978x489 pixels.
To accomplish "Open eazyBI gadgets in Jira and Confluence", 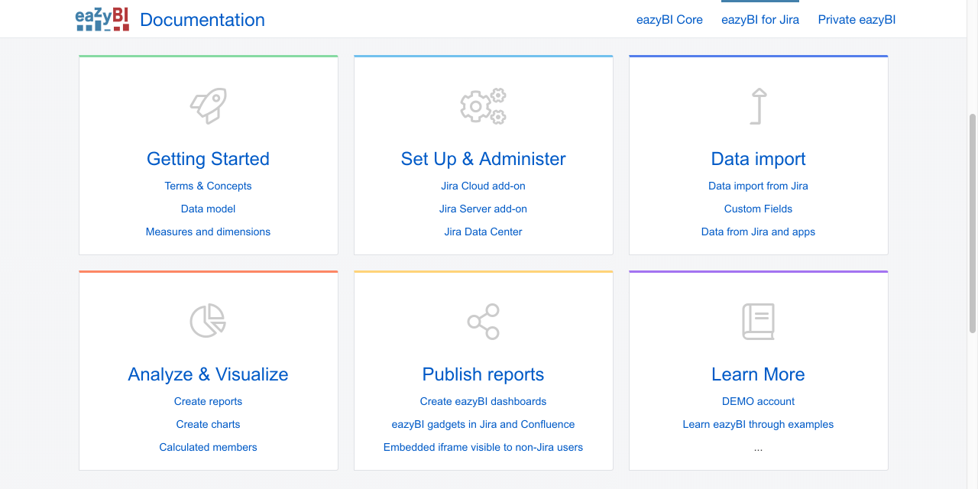I will coord(483,424).
